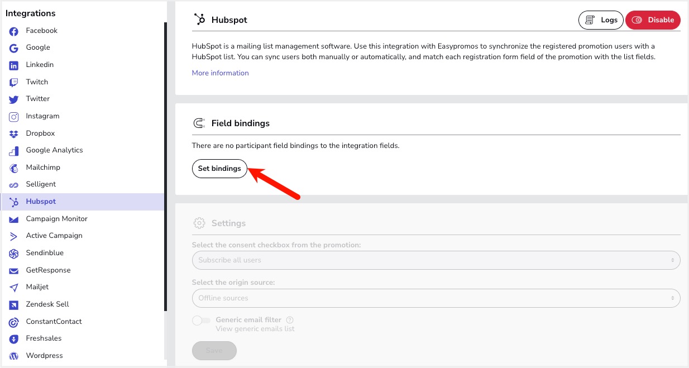This screenshot has width=689, height=368.
Task: Click 'There are no participant field bindings' message
Action: click(x=296, y=146)
